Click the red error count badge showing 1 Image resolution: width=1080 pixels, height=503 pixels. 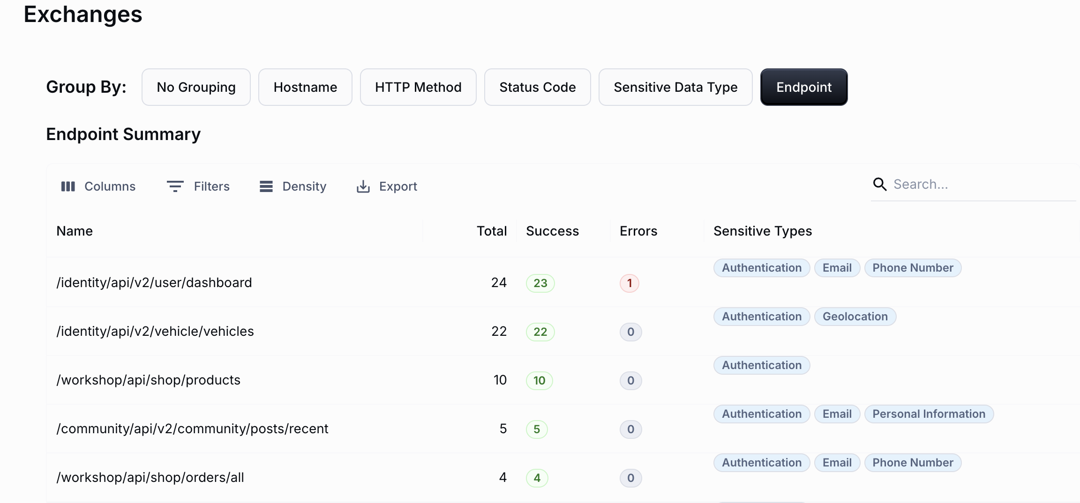point(629,283)
